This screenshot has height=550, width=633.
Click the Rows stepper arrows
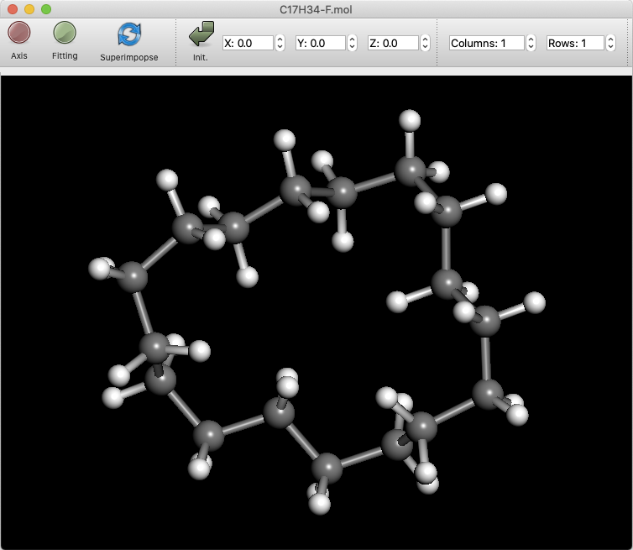[610, 43]
